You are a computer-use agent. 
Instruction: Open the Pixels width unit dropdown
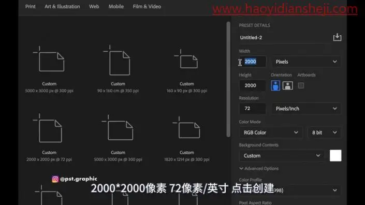[x=306, y=62]
